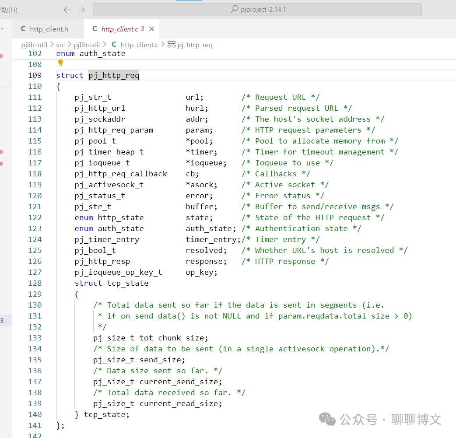Click the comment Data size sent so far.
Image resolution: width=456 pixels, height=438 pixels.
158,371
